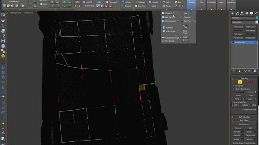Click Insert Vertex button

click(x=244, y=124)
